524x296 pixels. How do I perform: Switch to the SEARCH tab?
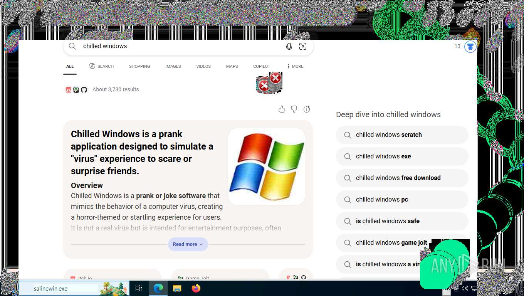coord(101,66)
